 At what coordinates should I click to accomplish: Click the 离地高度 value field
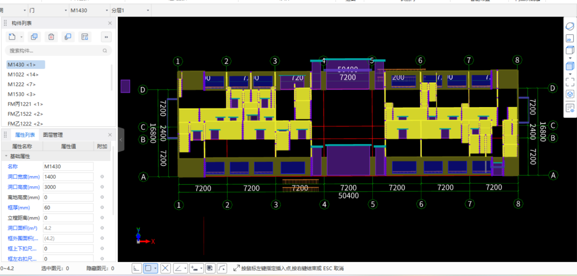tap(68, 197)
